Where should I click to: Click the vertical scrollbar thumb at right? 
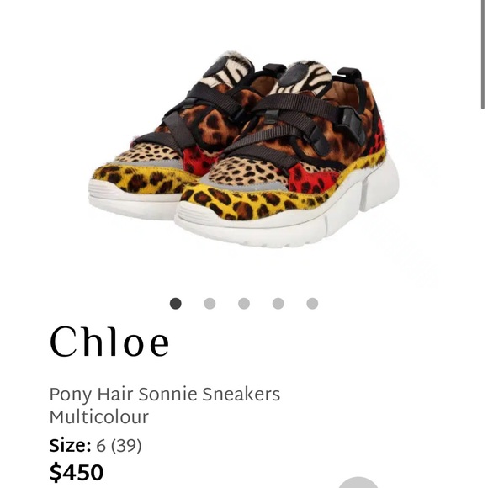pyautogui.click(x=482, y=55)
